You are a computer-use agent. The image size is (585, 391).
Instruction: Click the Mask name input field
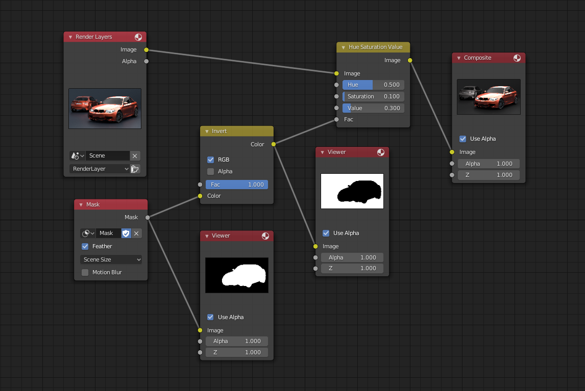[107, 233]
